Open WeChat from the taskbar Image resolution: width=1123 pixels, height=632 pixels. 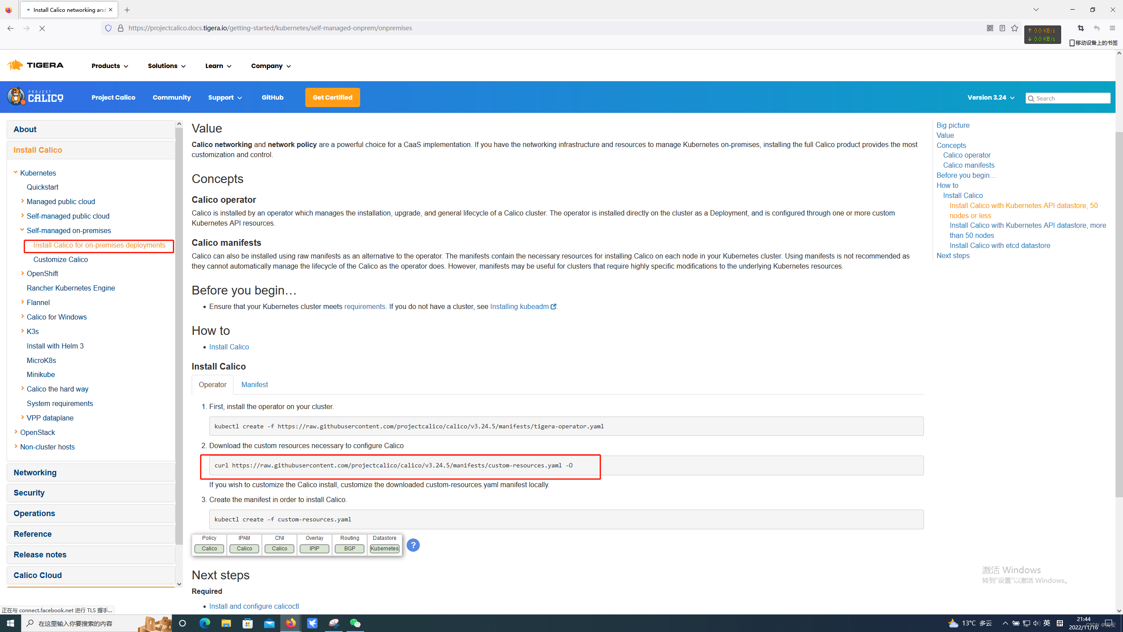tap(355, 623)
